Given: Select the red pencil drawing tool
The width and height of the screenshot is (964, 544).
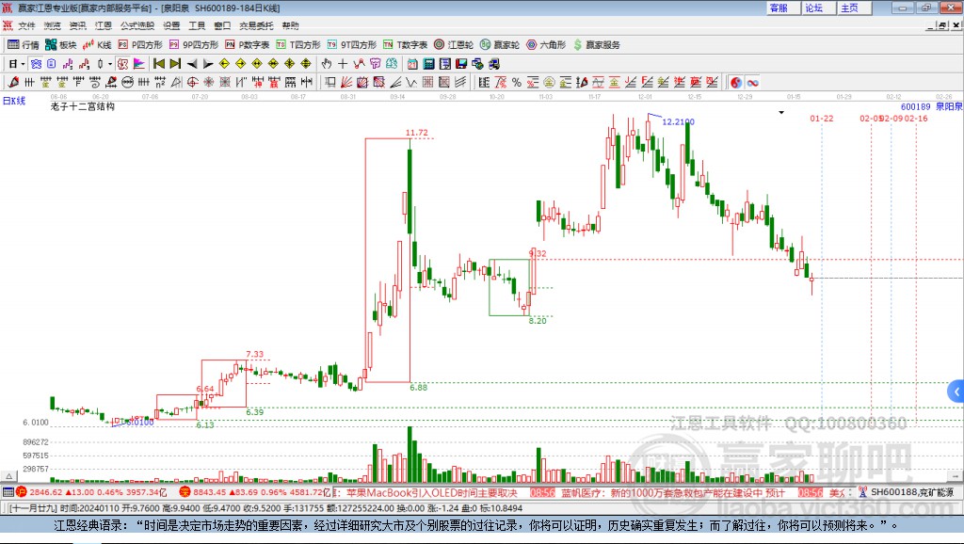Looking at the screenshot, I should tap(13, 82).
